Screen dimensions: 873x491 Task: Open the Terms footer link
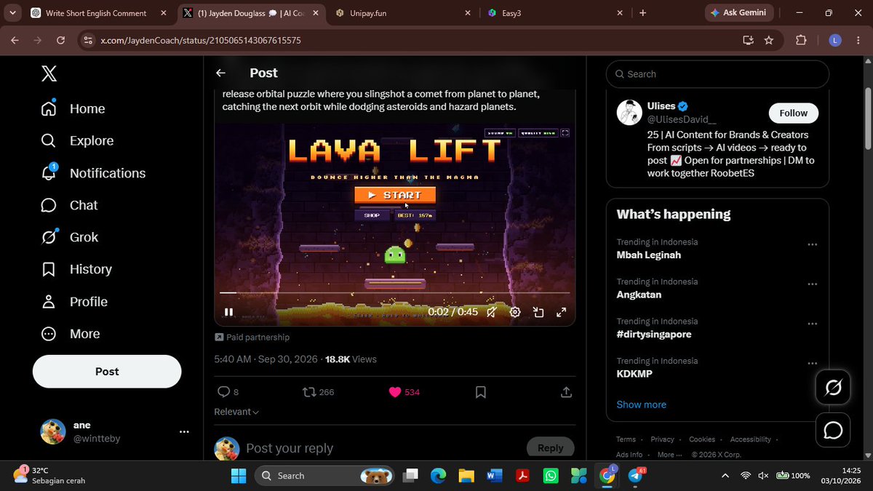(x=626, y=439)
